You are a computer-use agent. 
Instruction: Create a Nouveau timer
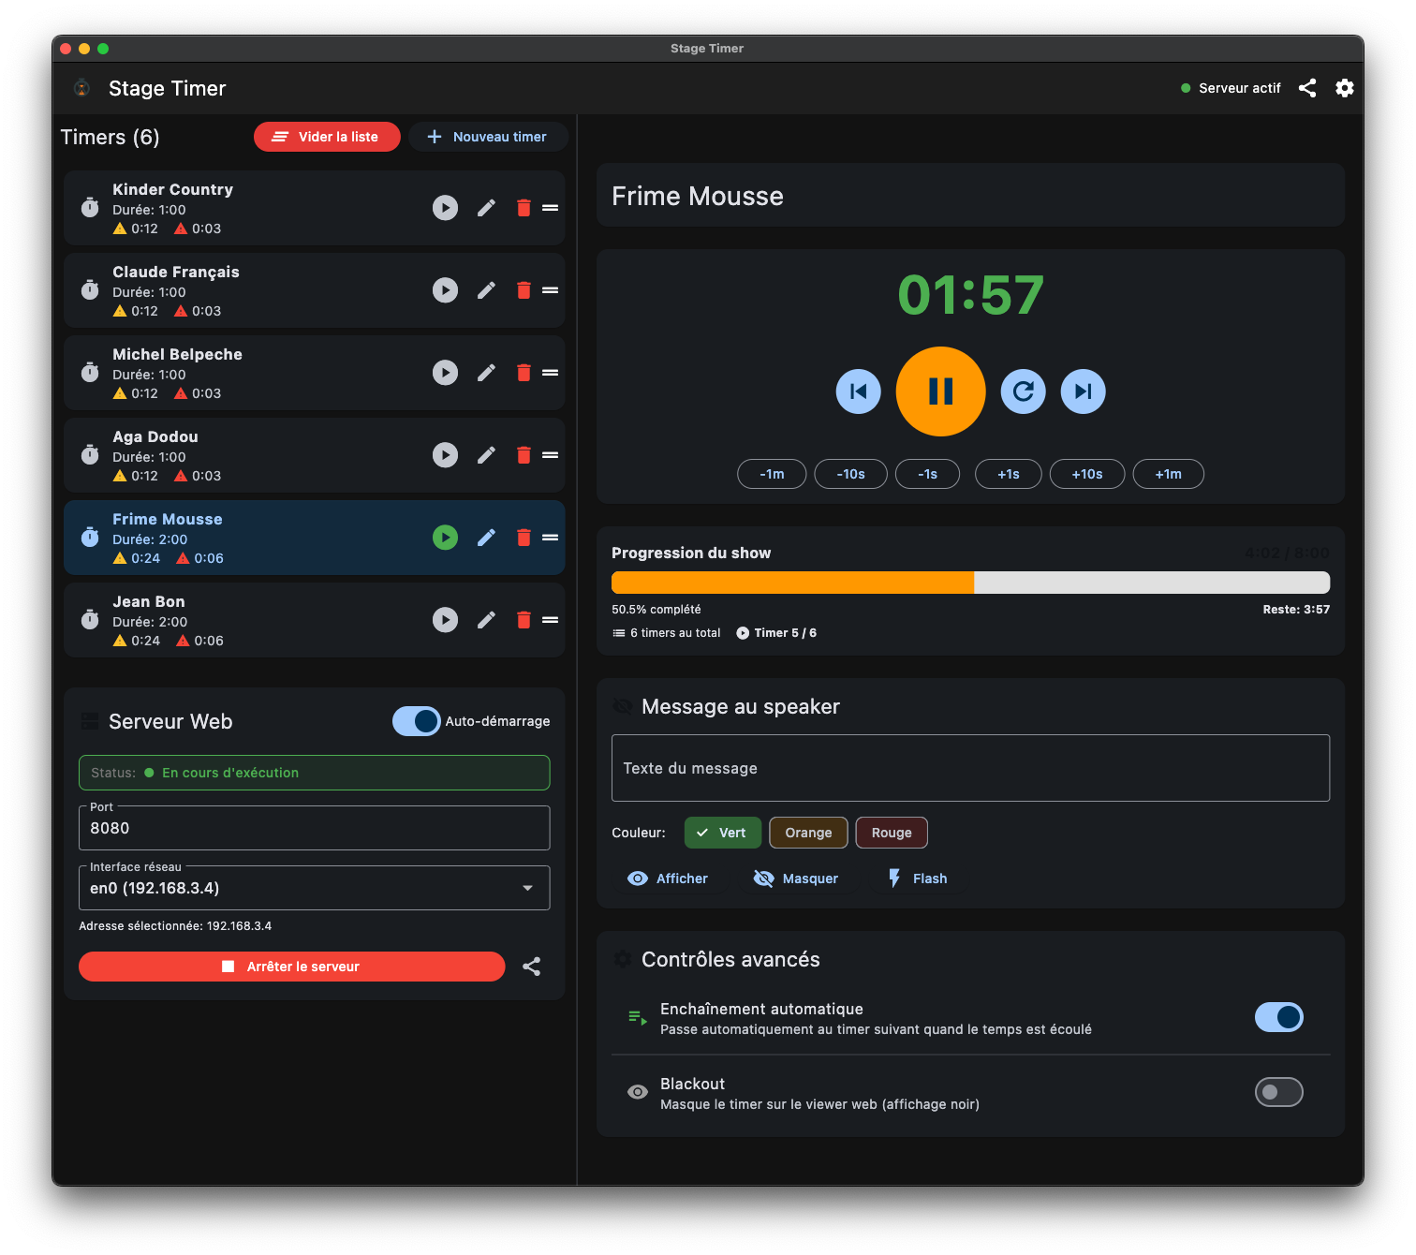[x=488, y=136]
